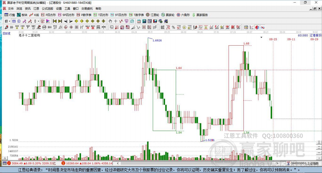This screenshot has width=322, height=173.
Task: Open the 江恩 menu
Action: (x=36, y=8)
